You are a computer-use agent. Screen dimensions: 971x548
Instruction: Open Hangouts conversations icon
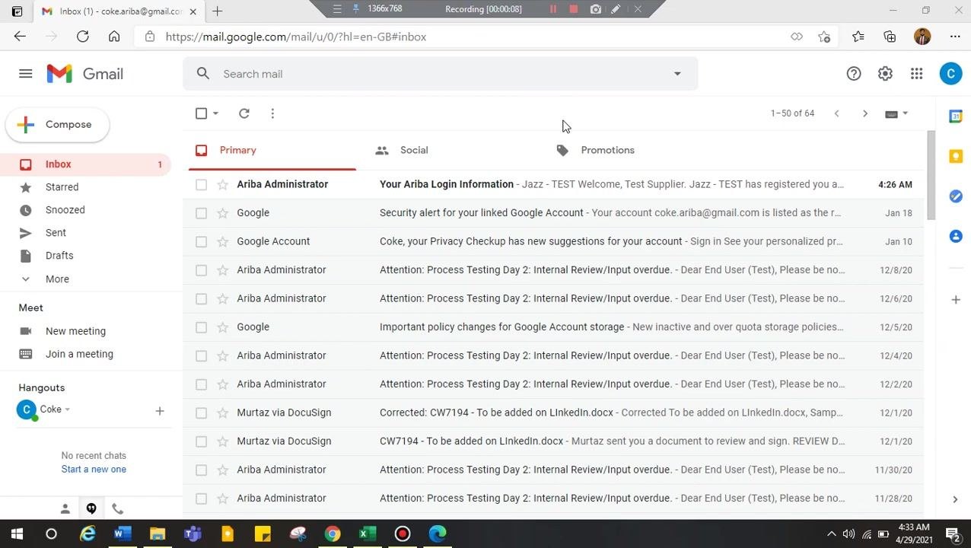pos(91,508)
